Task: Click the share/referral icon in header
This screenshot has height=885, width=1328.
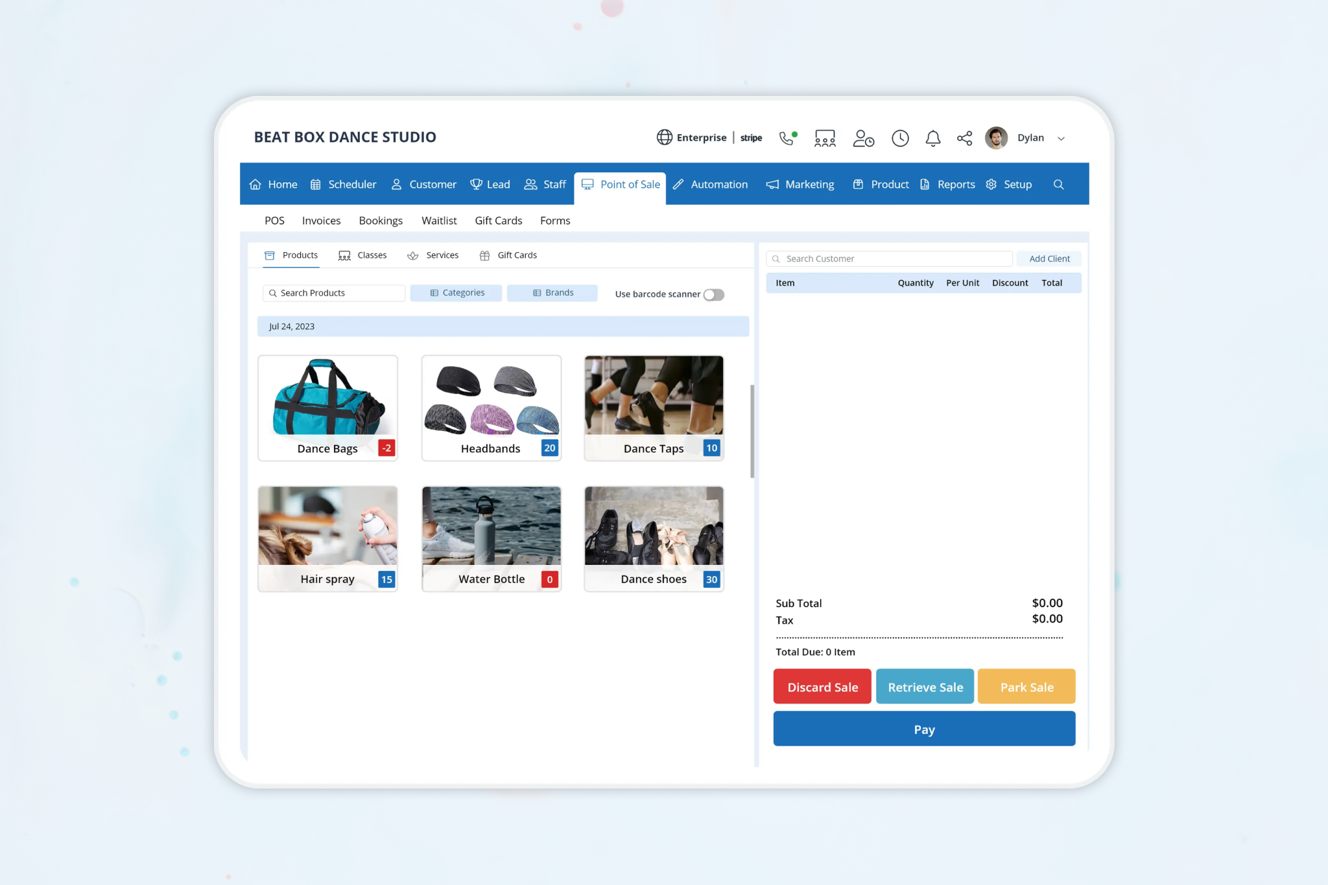Action: [x=964, y=137]
